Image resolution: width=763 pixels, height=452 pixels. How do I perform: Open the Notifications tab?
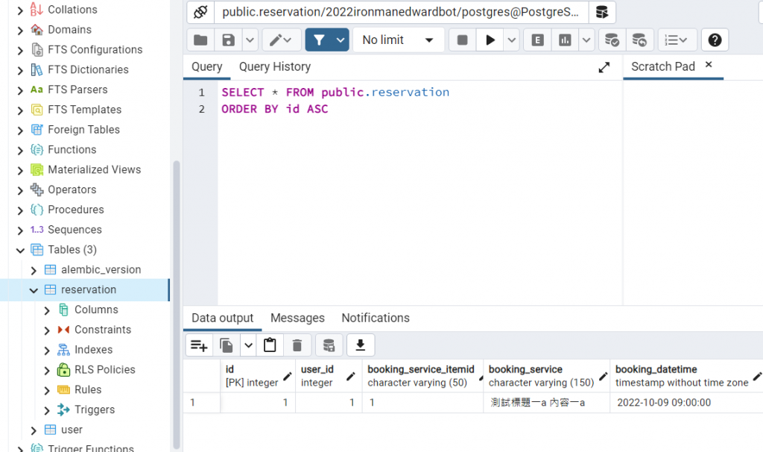tap(376, 318)
